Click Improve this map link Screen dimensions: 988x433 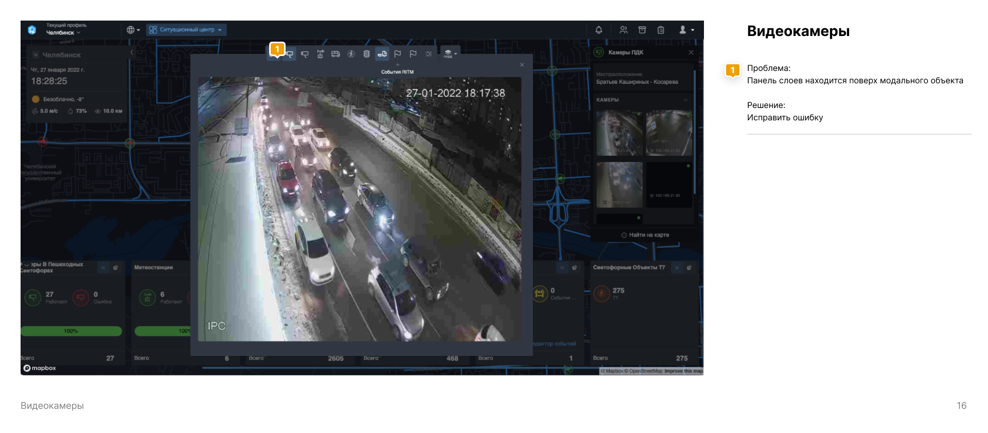pos(683,371)
